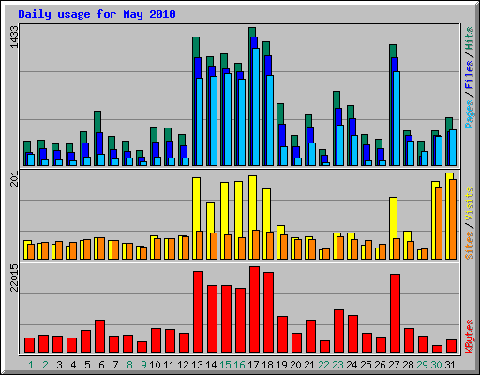This screenshot has height=375, width=480.
Task: Click the red KBytes bar for day 13
Action: pos(198,312)
